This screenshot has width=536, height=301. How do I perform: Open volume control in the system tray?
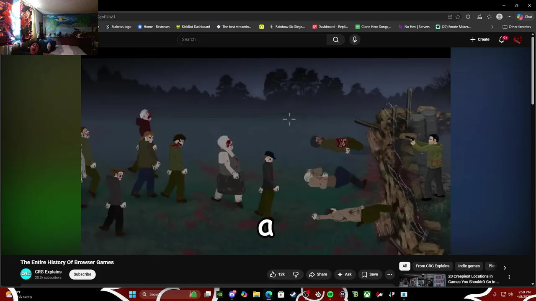[x=510, y=294]
